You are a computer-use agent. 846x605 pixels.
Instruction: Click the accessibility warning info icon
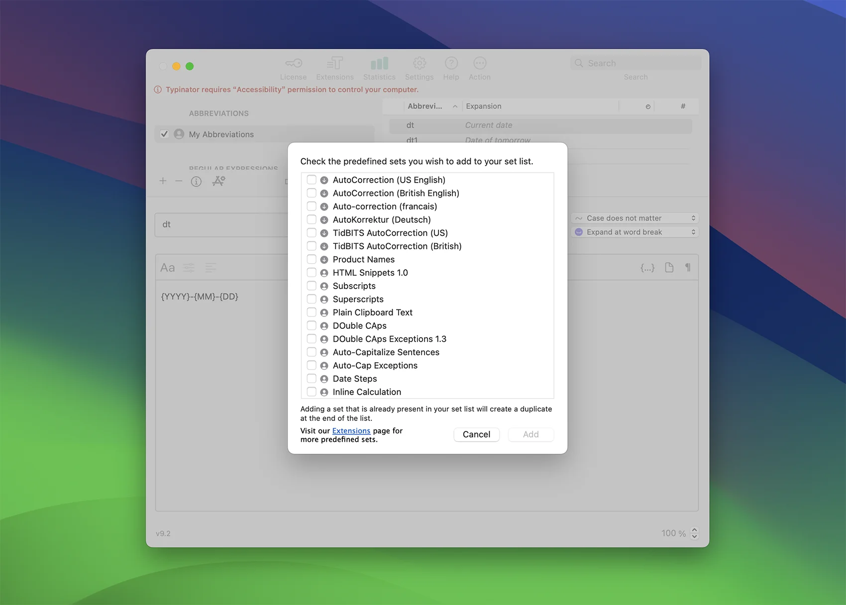158,90
